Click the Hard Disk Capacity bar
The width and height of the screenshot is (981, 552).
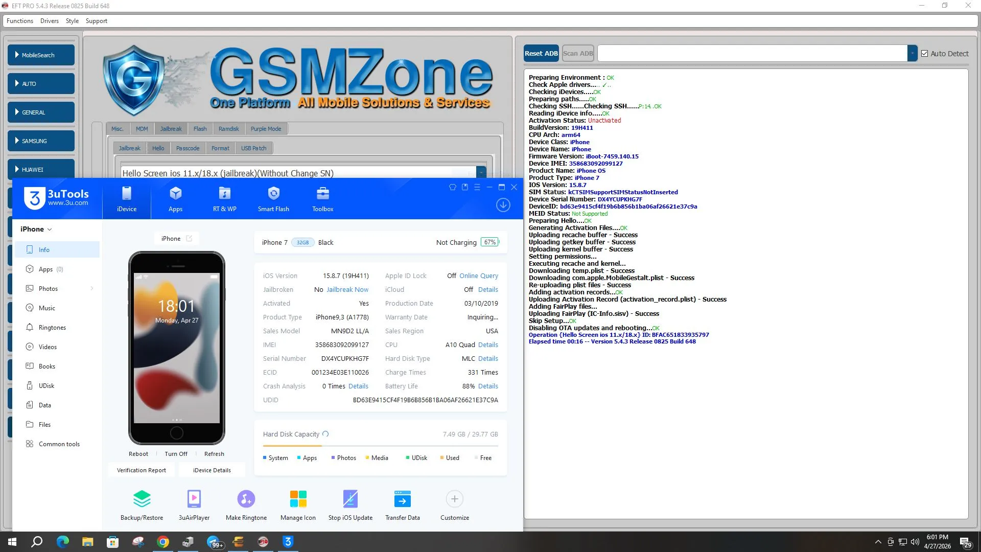[x=380, y=446]
